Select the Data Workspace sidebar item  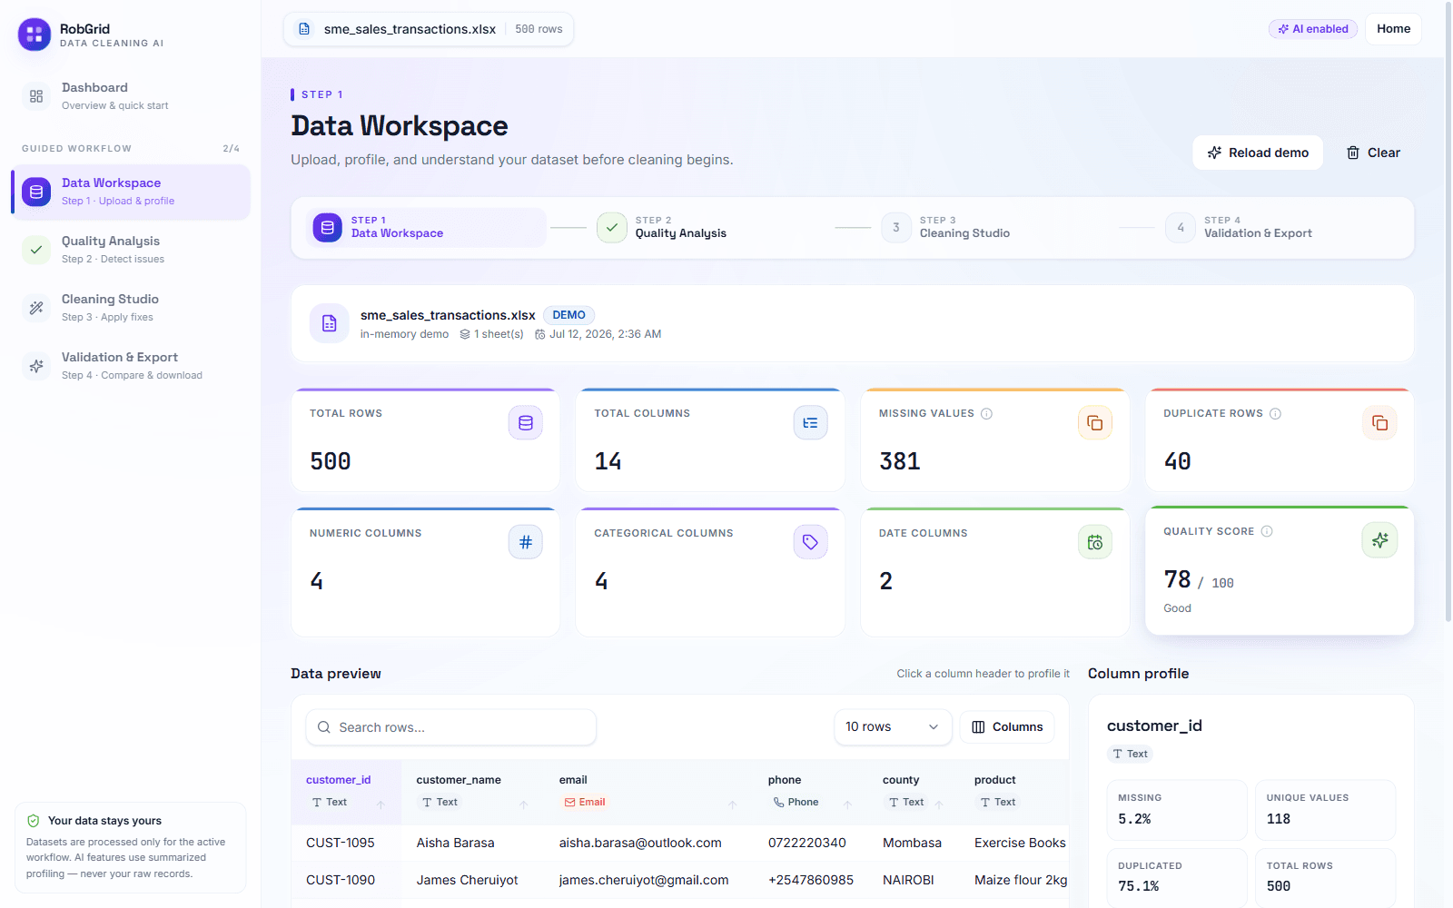131,192
